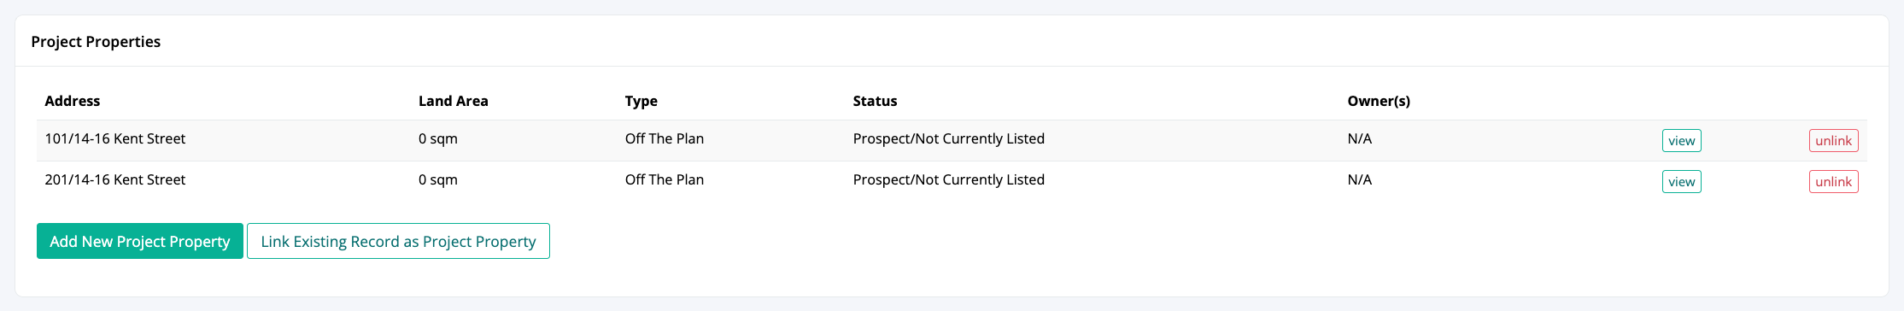Open Link Existing Record as Project Property
The width and height of the screenshot is (1904, 311).
coord(398,241)
